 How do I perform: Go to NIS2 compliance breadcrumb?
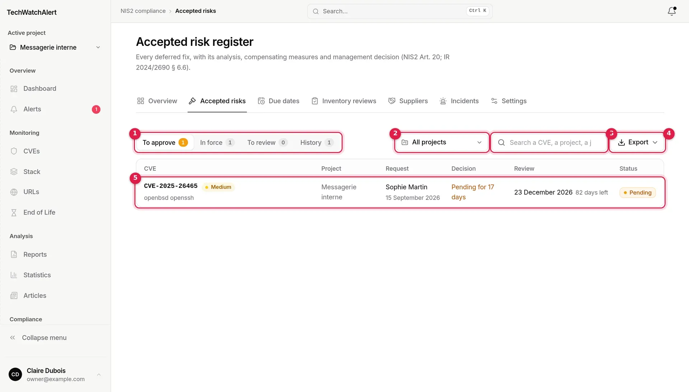coord(143,11)
